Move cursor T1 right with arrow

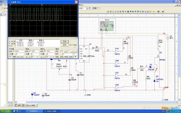click(14, 41)
